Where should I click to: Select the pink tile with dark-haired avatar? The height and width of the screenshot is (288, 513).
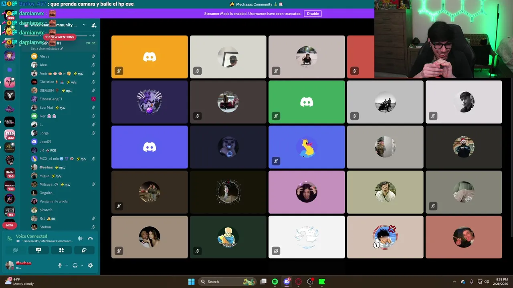pos(307,192)
